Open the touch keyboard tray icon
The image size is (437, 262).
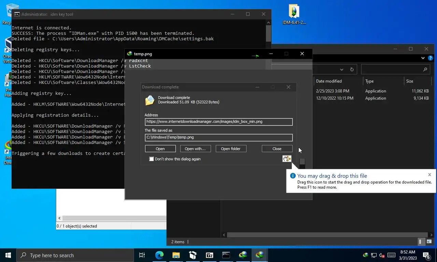click(x=391, y=255)
